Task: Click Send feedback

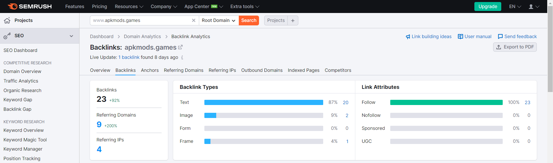Action: [517, 36]
